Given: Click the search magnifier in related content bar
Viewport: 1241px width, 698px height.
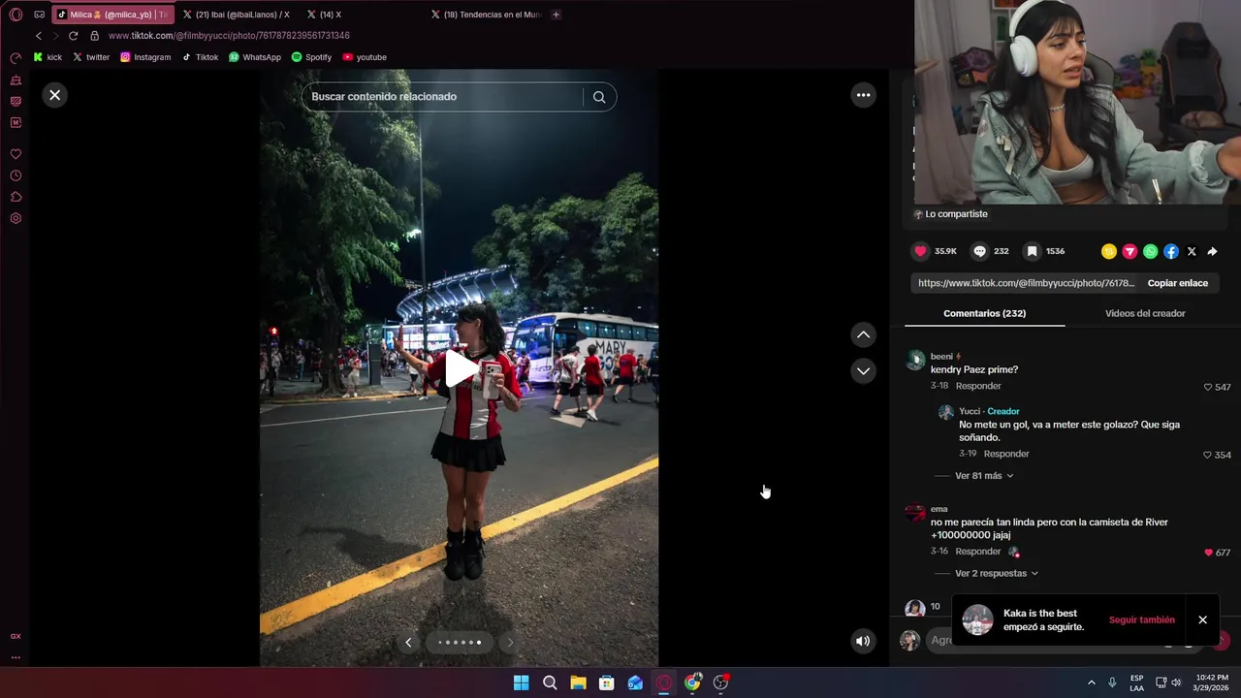Looking at the screenshot, I should [x=599, y=97].
